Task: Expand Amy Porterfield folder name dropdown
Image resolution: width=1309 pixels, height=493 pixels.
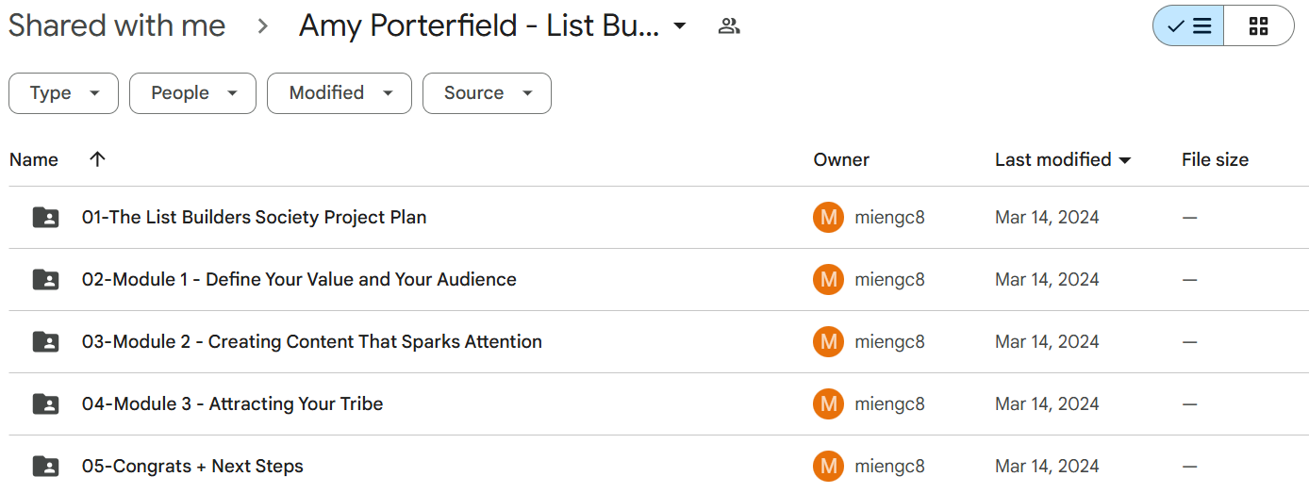Action: (x=680, y=26)
